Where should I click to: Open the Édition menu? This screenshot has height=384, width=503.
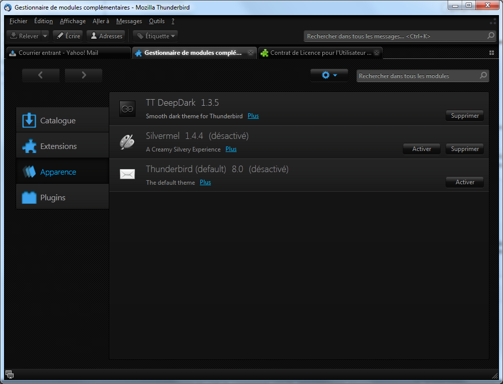tap(43, 21)
